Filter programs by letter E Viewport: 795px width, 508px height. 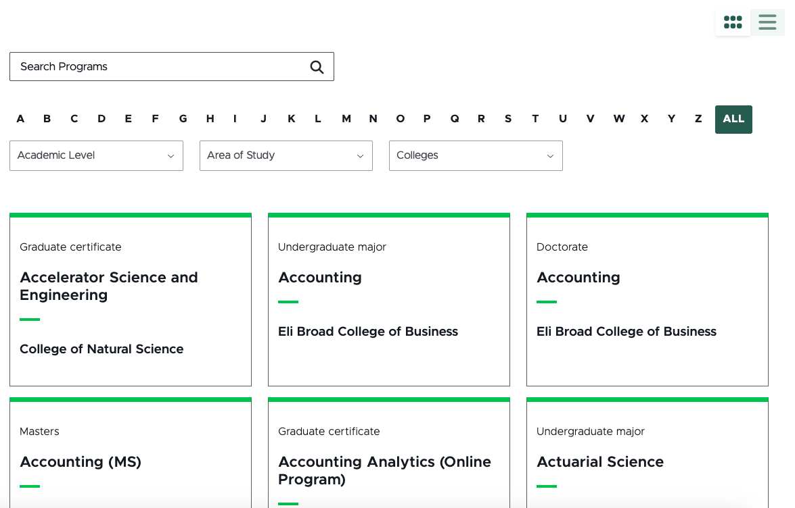pyautogui.click(x=128, y=119)
